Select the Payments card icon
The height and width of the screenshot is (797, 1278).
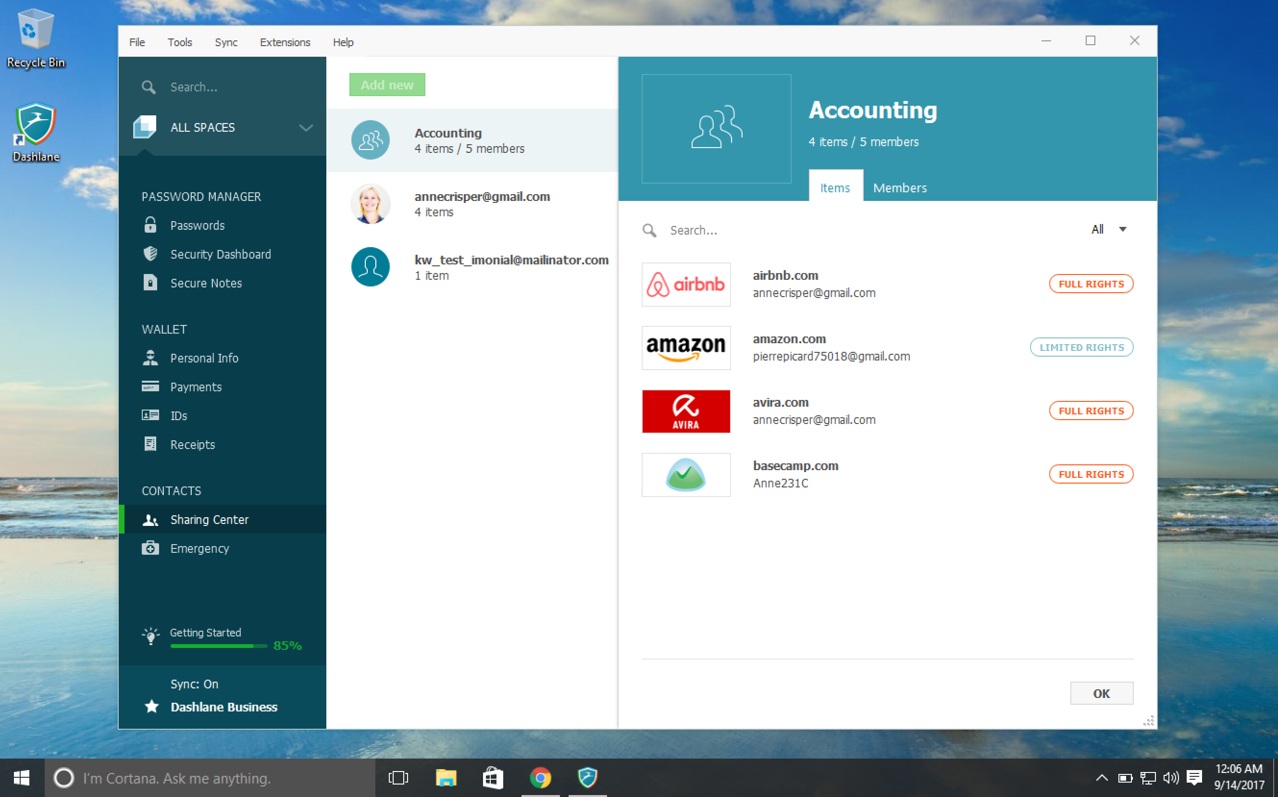(150, 387)
